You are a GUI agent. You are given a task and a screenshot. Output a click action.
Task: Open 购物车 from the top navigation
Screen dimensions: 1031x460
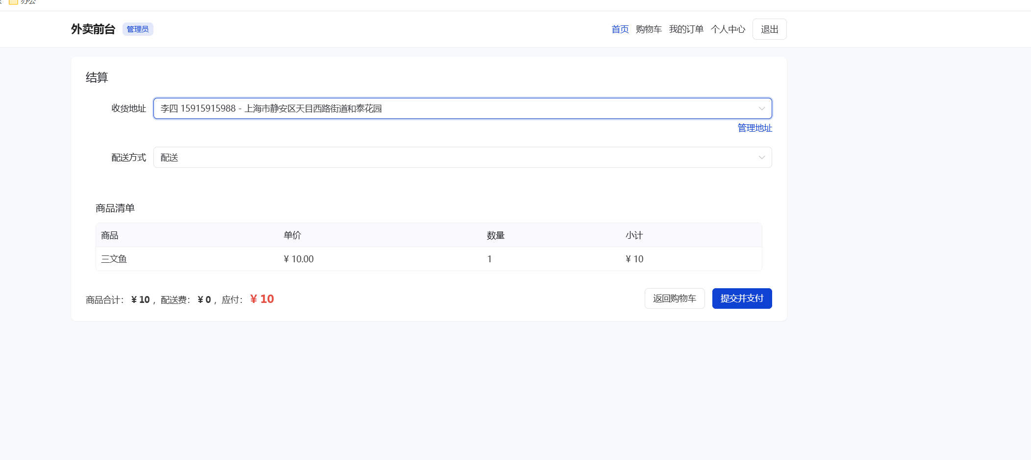pos(648,29)
